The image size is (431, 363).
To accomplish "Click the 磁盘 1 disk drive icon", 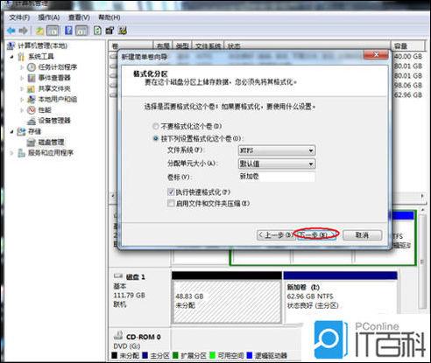I will [x=118, y=276].
